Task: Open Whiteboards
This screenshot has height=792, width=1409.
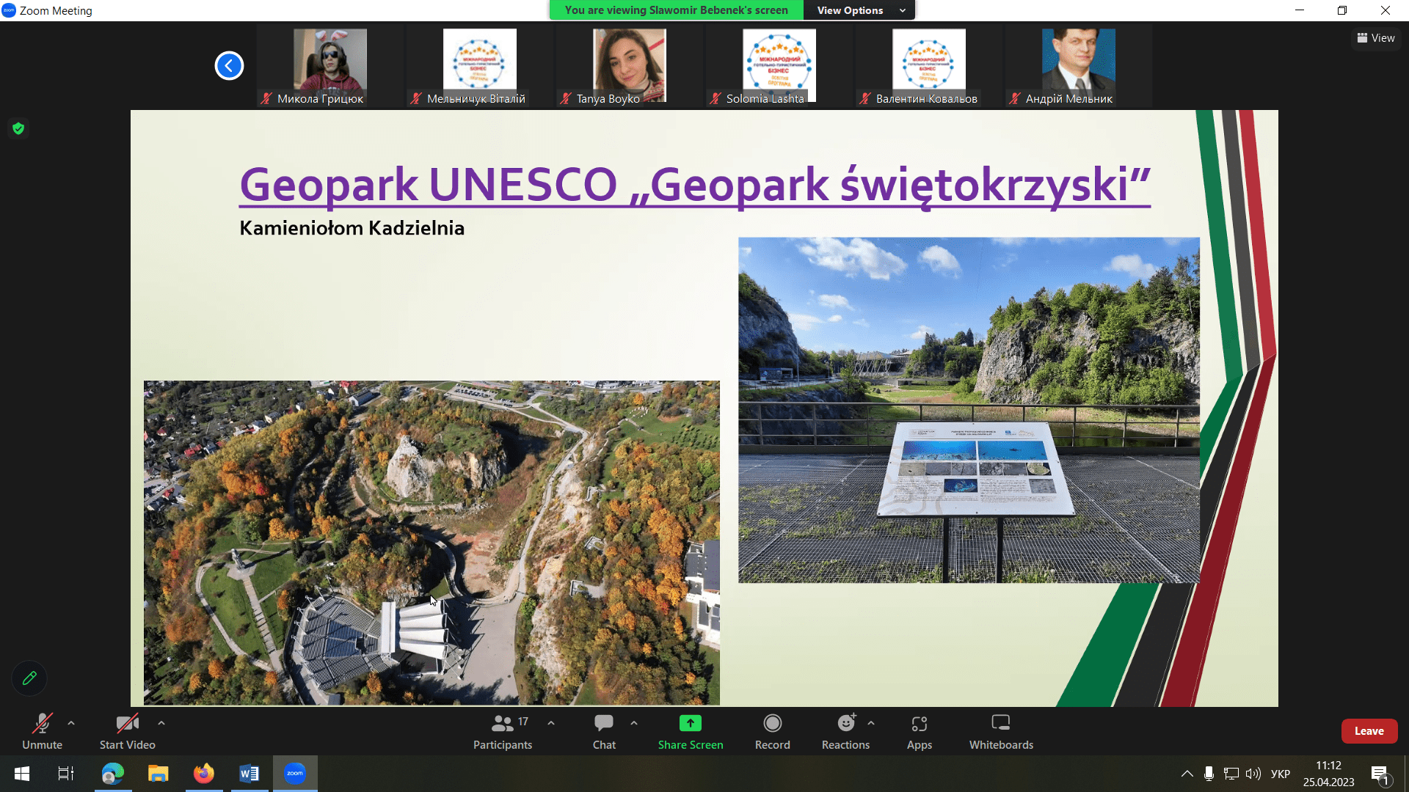Action: point(1001,731)
